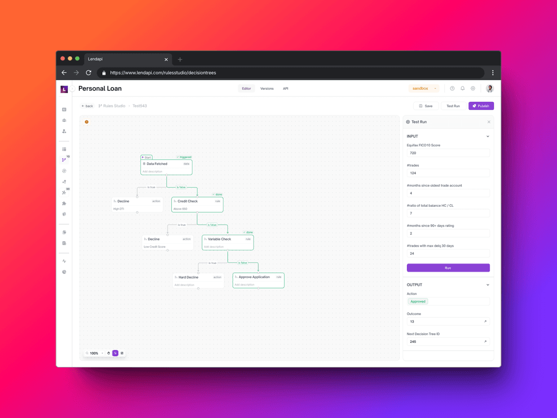Open the settings gear icon in header
The width and height of the screenshot is (557, 418).
pyautogui.click(x=473, y=89)
